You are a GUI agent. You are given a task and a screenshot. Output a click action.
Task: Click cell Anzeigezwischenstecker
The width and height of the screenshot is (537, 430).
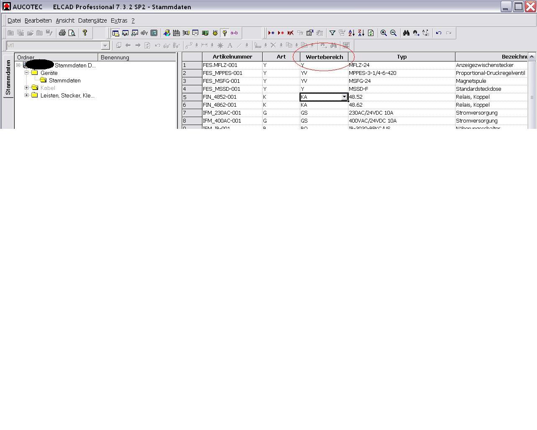point(491,65)
